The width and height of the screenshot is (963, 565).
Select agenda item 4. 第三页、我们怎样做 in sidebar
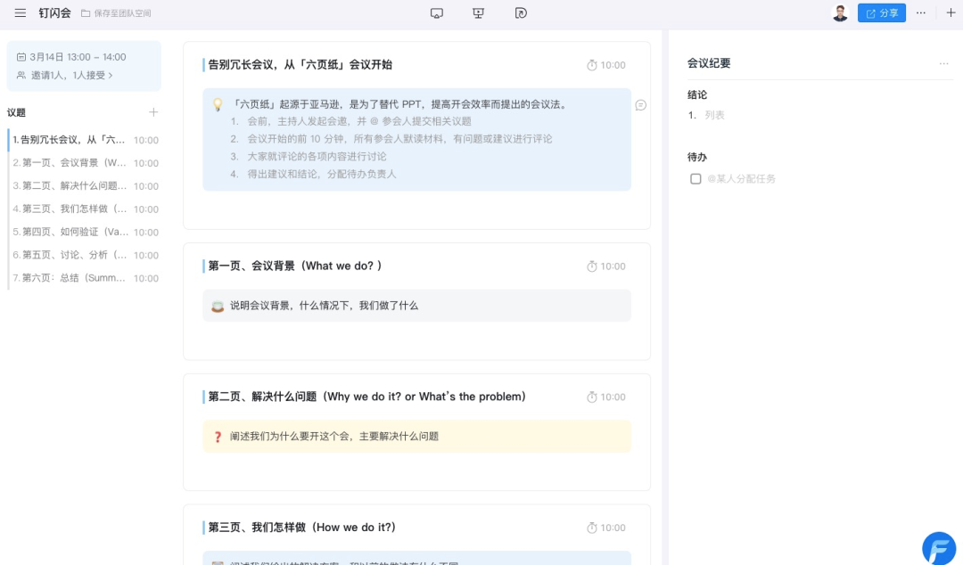tap(84, 209)
